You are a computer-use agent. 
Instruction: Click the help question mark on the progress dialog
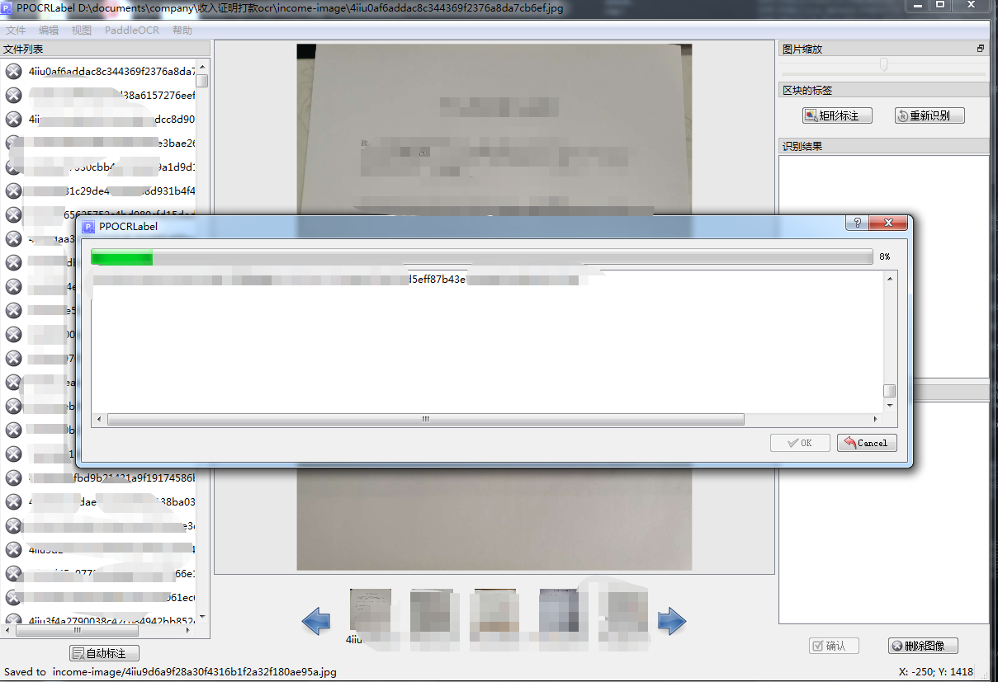pyautogui.click(x=857, y=223)
